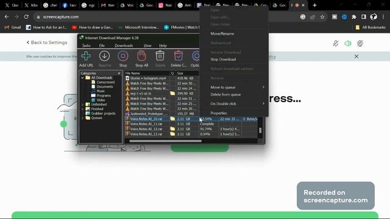Toggle the green speaker sound icon

[348, 43]
